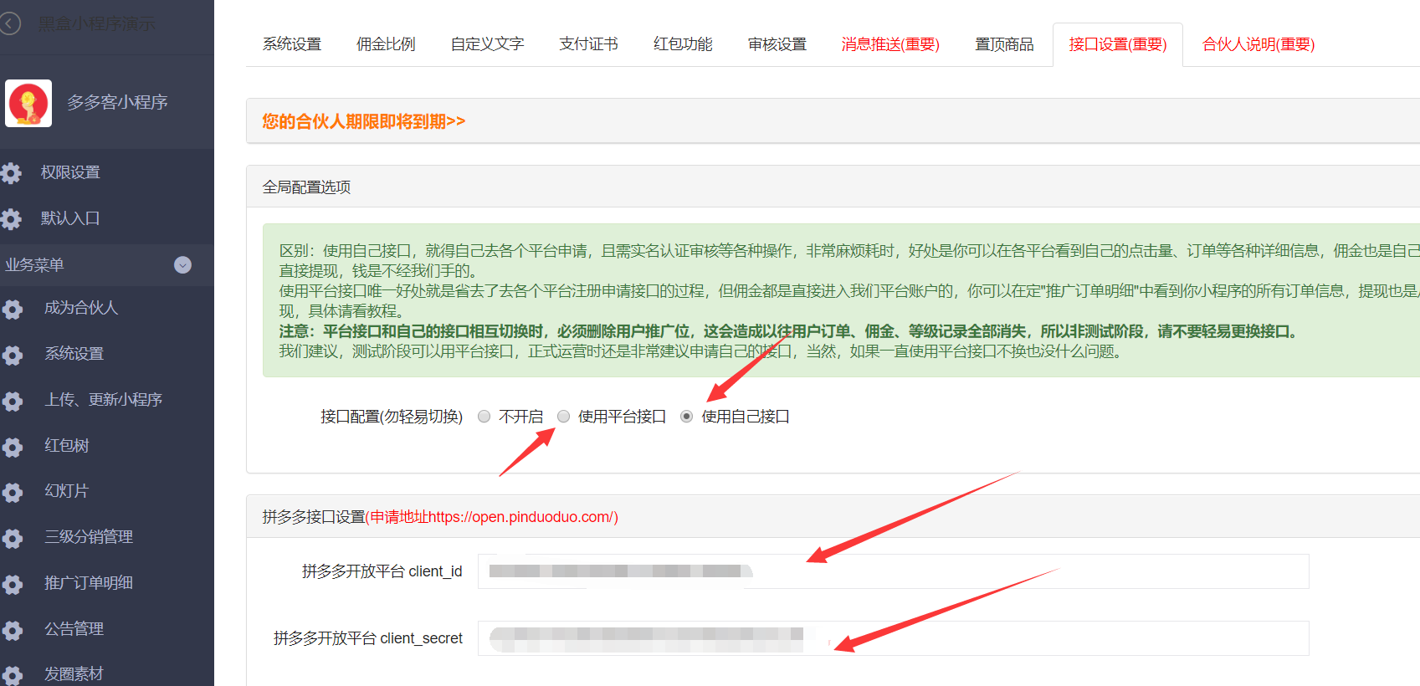Viewport: 1420px width, 686px height.
Task: Open 三级分销管理 menu item
Action: (x=89, y=537)
